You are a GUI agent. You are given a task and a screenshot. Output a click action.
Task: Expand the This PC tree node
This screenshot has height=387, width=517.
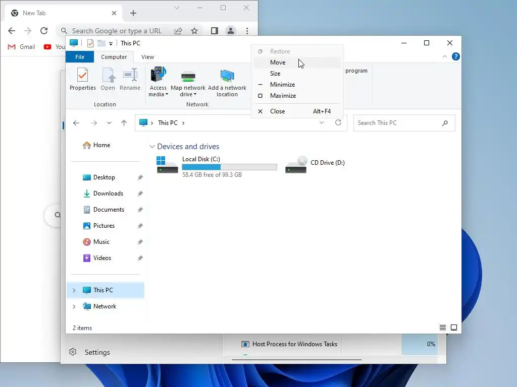(x=74, y=290)
